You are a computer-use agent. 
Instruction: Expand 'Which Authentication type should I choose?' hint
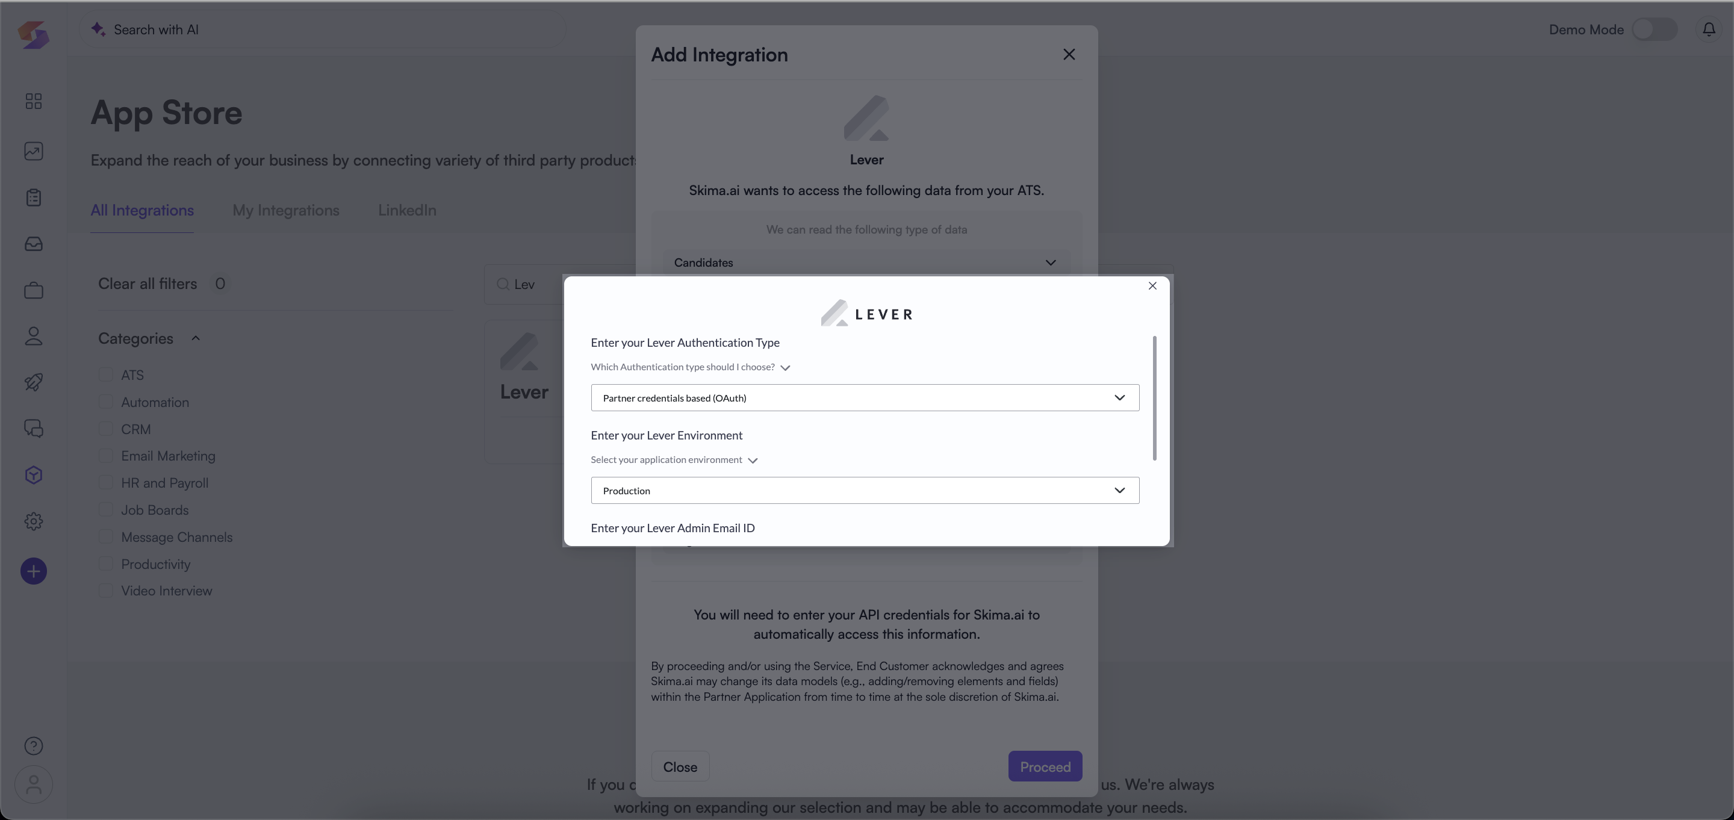pos(690,367)
